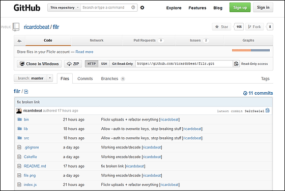
Task: Switch to the Commits subtab
Action: (85, 79)
